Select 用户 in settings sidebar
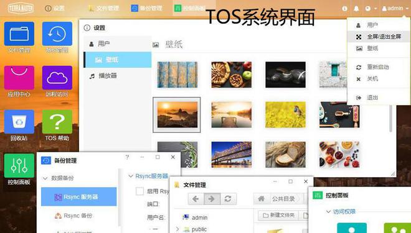411x233 pixels. [118, 43]
